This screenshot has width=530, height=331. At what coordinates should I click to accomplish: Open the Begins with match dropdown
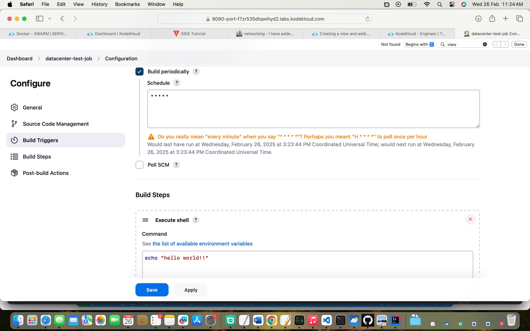pos(419,44)
